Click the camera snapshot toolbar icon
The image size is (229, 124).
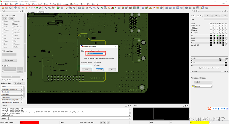click(194, 8)
